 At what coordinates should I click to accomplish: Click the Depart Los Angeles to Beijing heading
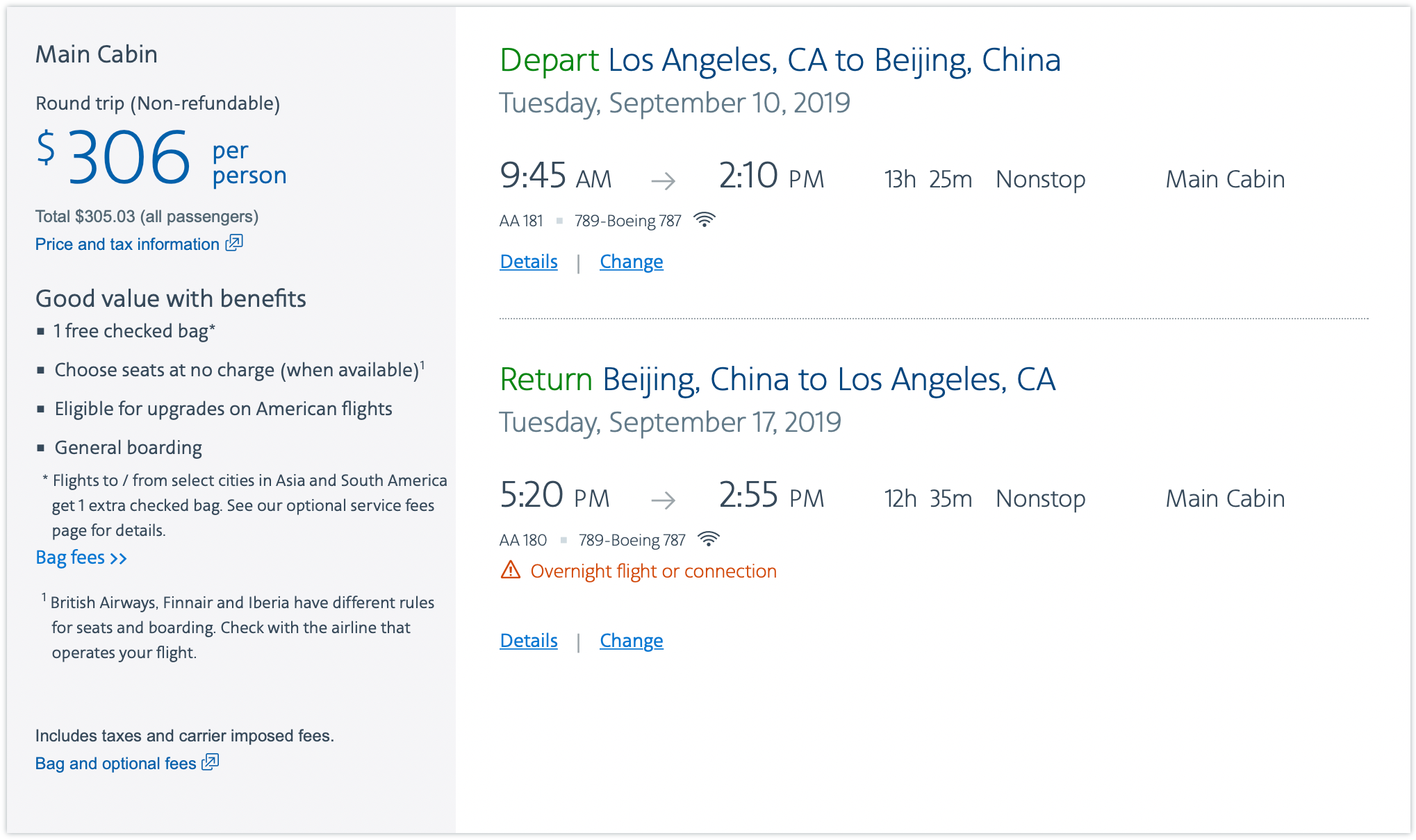[780, 60]
